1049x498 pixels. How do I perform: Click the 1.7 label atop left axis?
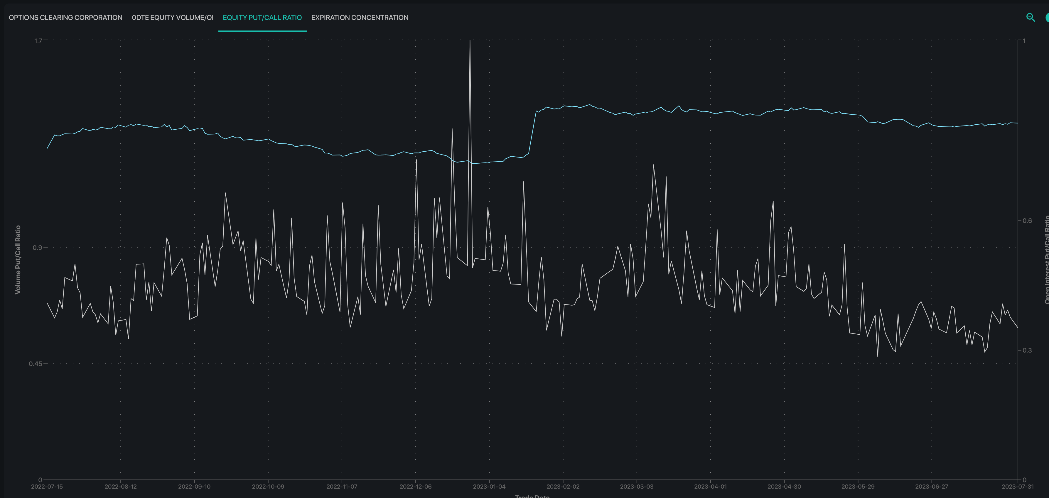pos(38,41)
